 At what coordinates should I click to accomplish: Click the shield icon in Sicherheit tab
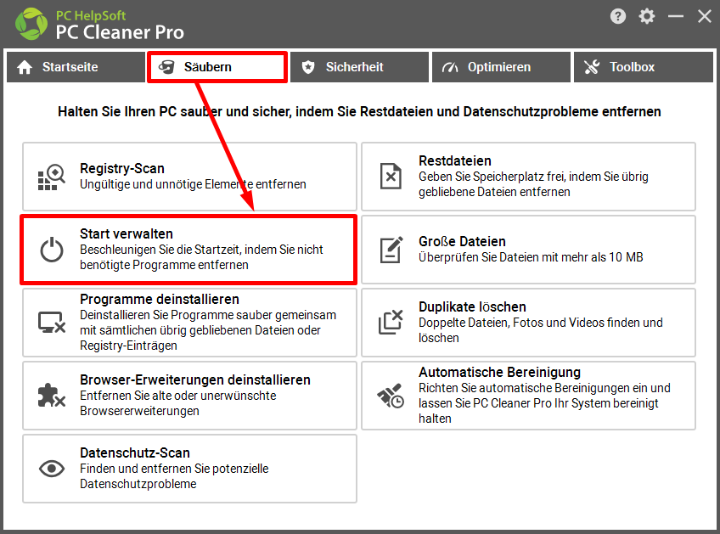coord(308,67)
